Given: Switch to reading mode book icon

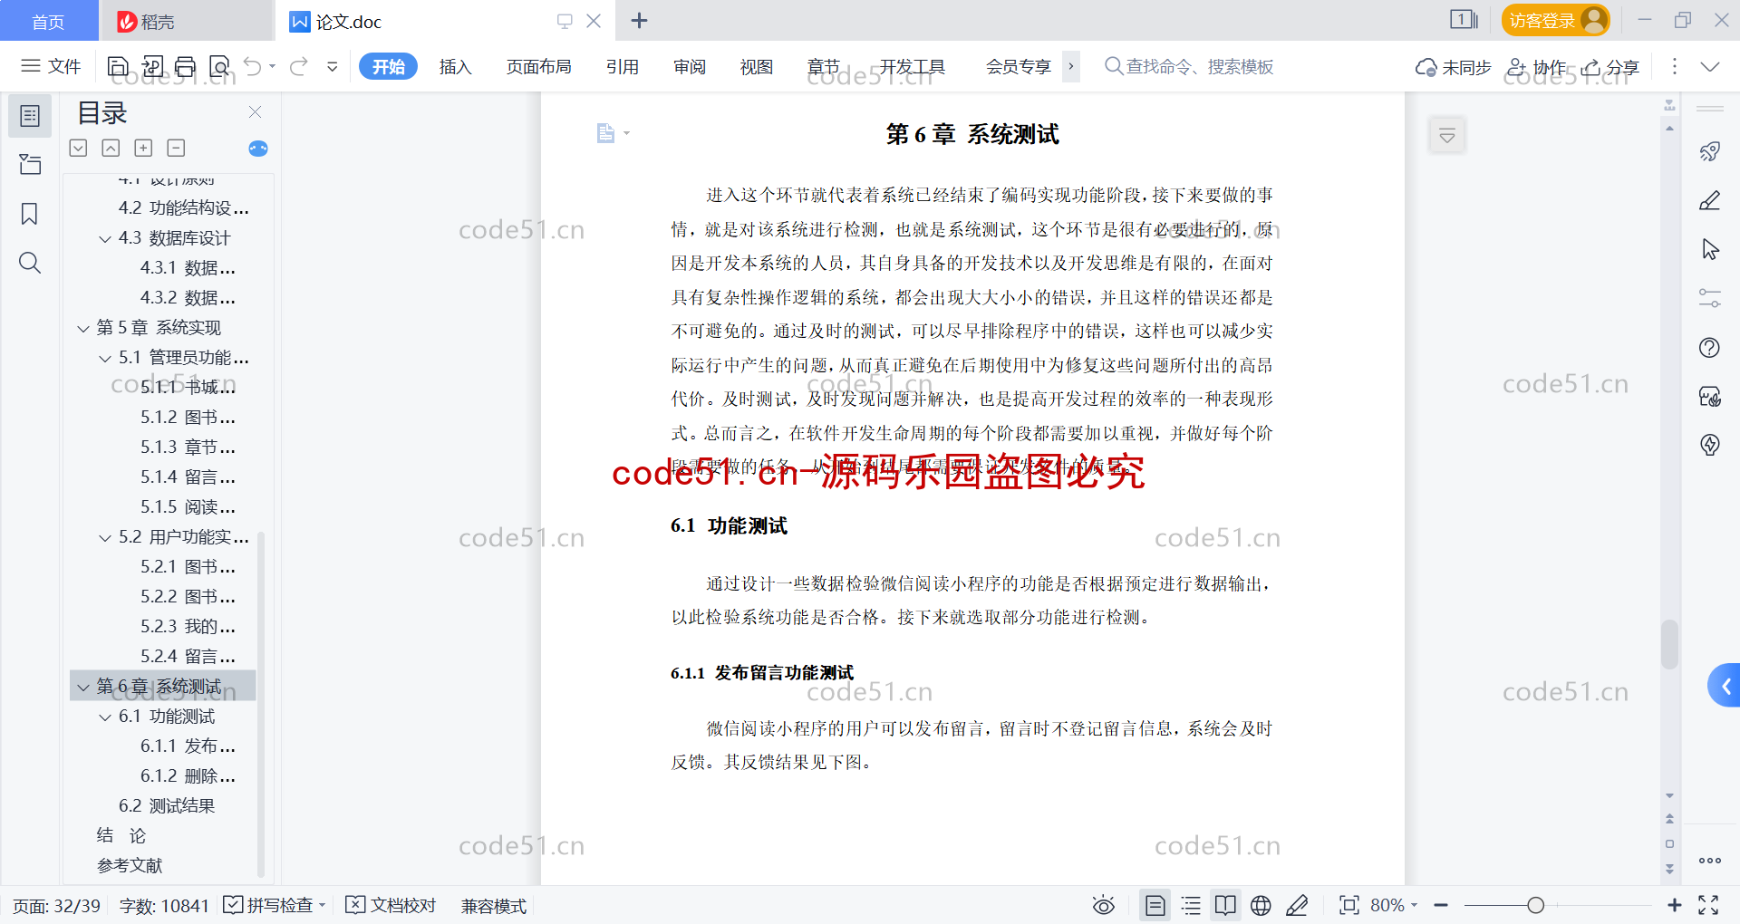Looking at the screenshot, I should (x=1225, y=905).
